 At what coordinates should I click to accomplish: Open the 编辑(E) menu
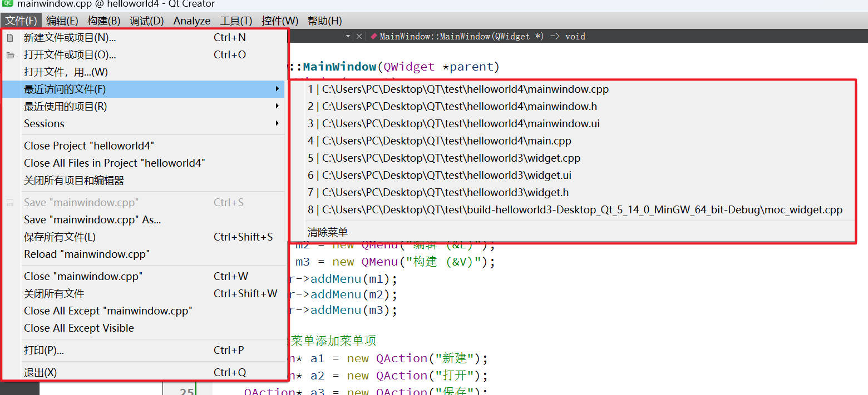(62, 21)
